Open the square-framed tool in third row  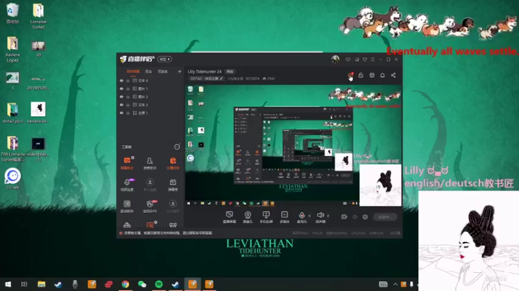[x=127, y=206]
